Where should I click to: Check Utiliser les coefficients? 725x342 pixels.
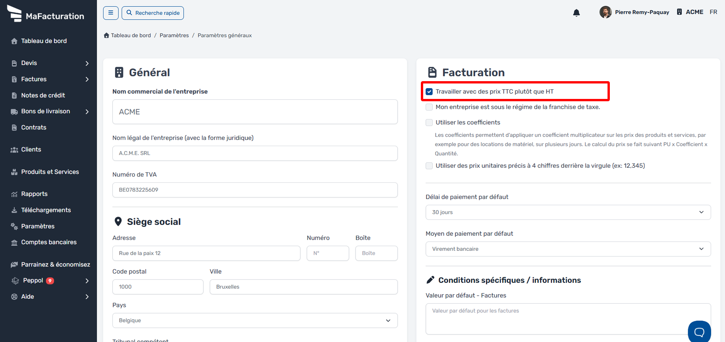click(429, 123)
